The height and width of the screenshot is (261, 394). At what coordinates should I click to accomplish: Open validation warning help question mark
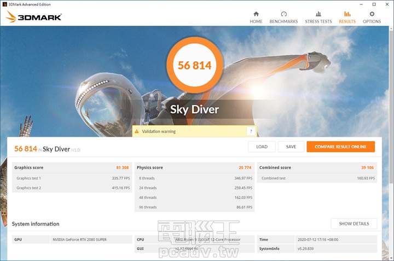(251, 131)
